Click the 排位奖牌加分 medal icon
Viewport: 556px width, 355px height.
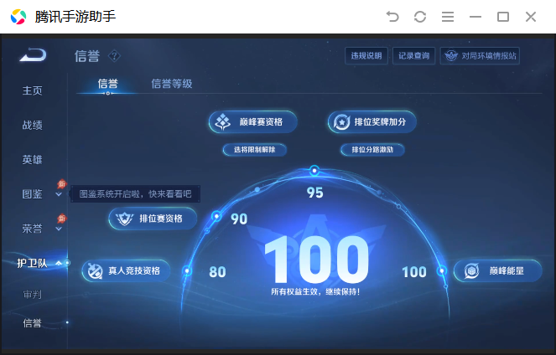[341, 122]
